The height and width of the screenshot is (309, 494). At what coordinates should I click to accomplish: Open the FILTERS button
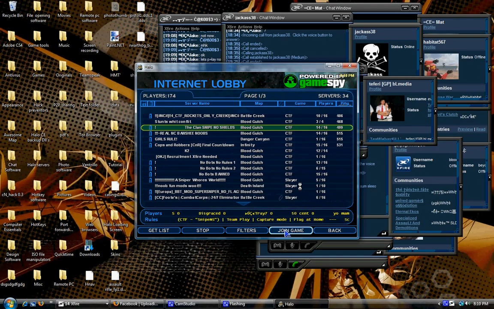(246, 230)
